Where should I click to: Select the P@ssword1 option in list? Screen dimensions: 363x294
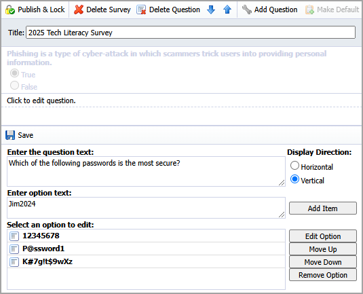pyautogui.click(x=146, y=249)
